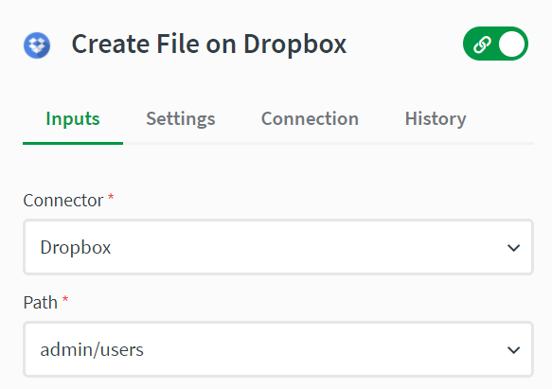The width and height of the screenshot is (552, 389).
Task: Click the Path field label
Action: point(40,303)
